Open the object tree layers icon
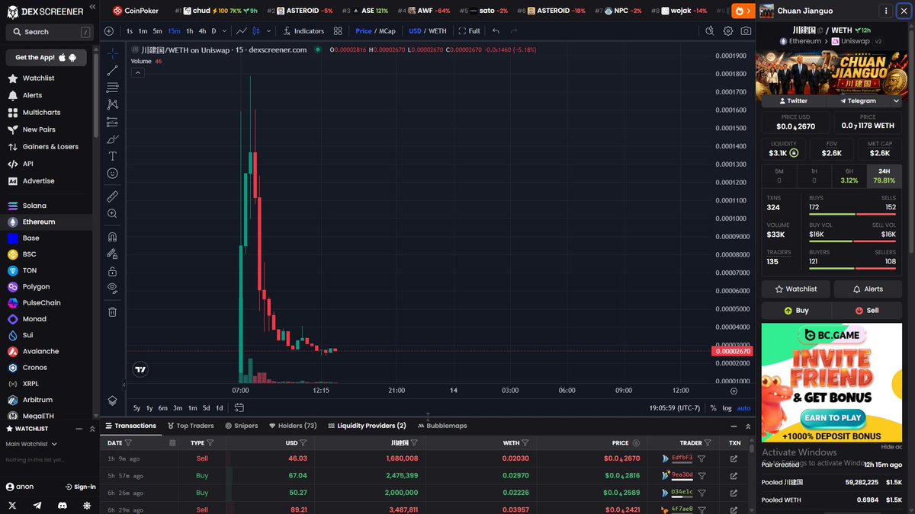The width and height of the screenshot is (915, 514). [112, 401]
